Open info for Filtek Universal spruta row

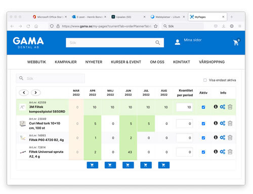pyautogui.click(x=216, y=152)
